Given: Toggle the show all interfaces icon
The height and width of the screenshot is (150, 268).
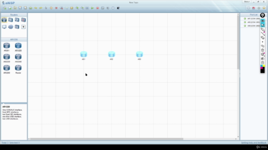Looking at the screenshot, I should click(108, 8).
